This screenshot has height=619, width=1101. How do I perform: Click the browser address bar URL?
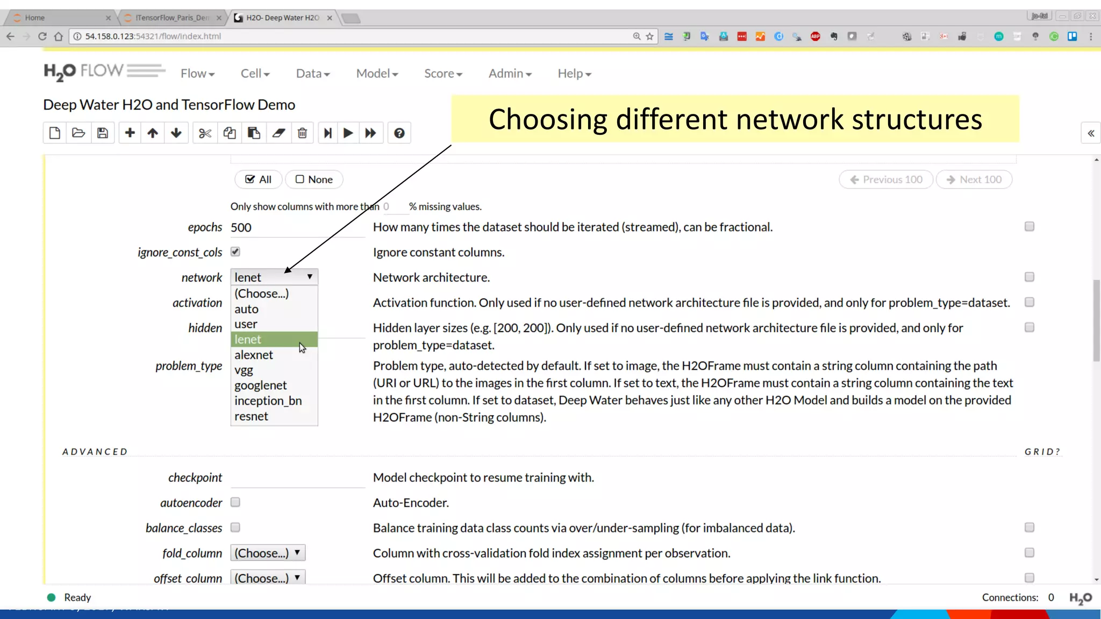coord(153,37)
